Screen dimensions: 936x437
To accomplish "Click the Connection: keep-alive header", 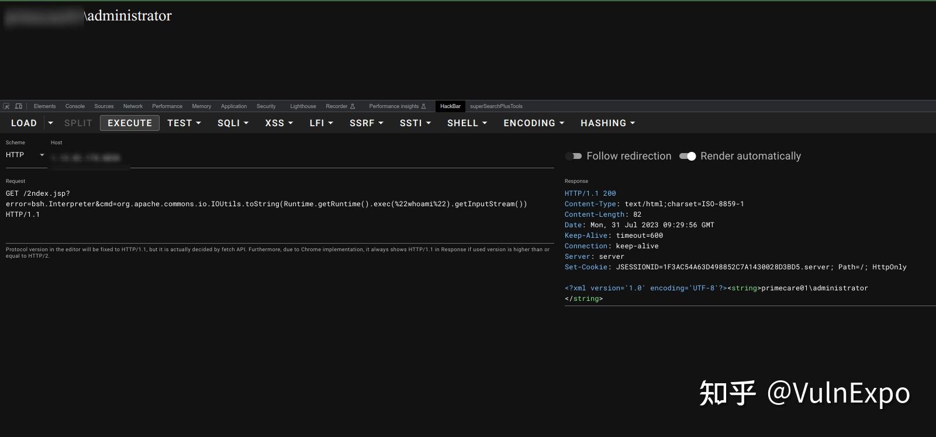I will point(612,246).
